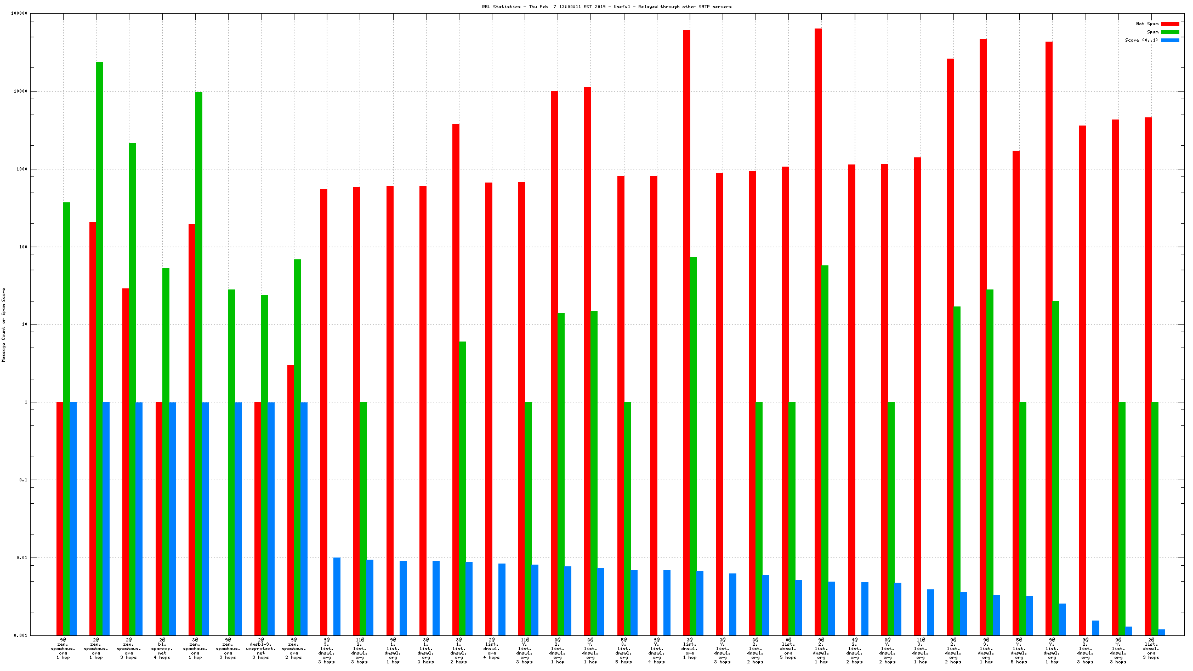Click the 100000 y-axis tick label
The image size is (1193, 671).
coord(19,14)
